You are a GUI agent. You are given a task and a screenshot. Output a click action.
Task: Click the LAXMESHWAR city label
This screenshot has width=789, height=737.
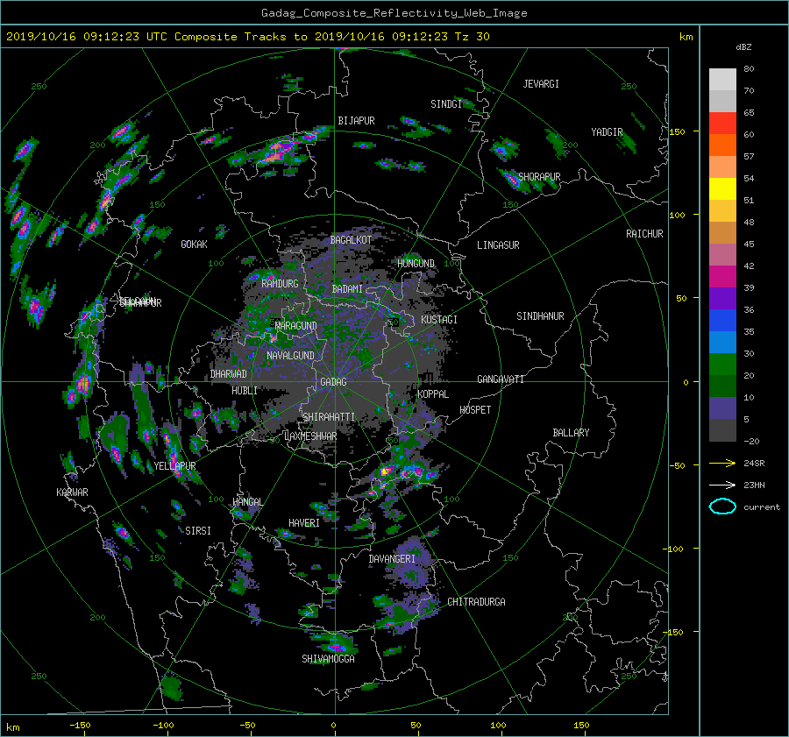pos(310,436)
